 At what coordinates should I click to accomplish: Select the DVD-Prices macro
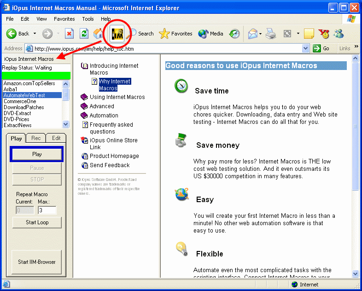[32, 119]
